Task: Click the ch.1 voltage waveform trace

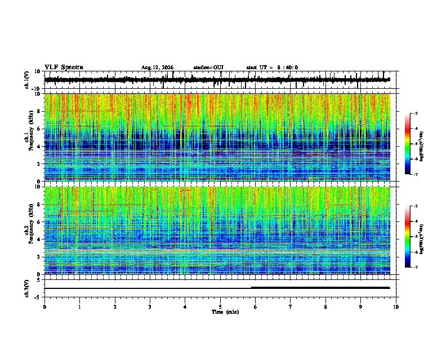Action: (x=217, y=80)
